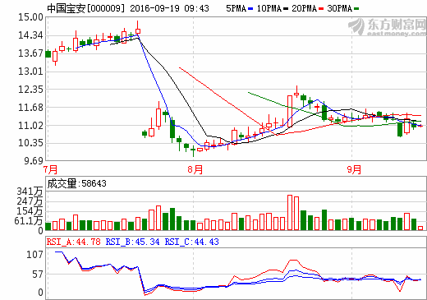Click the 107 RSI axis label
The height and width of the screenshot is (300, 427).
click(34, 255)
